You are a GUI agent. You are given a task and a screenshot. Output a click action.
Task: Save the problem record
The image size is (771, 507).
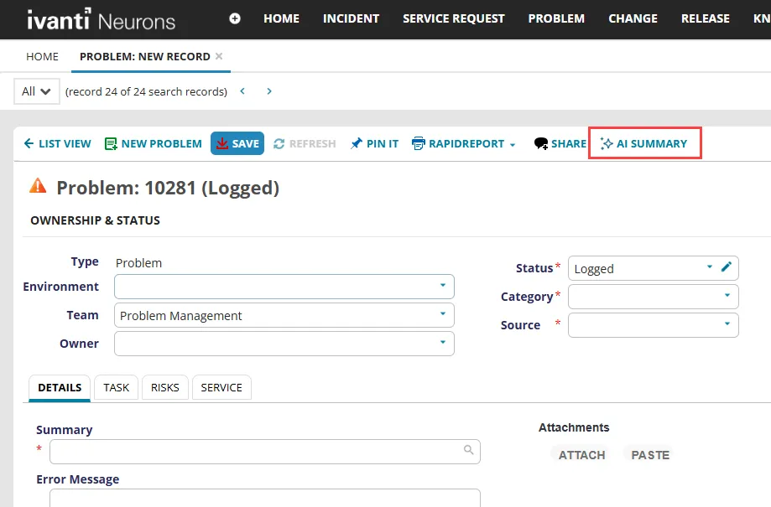[237, 143]
